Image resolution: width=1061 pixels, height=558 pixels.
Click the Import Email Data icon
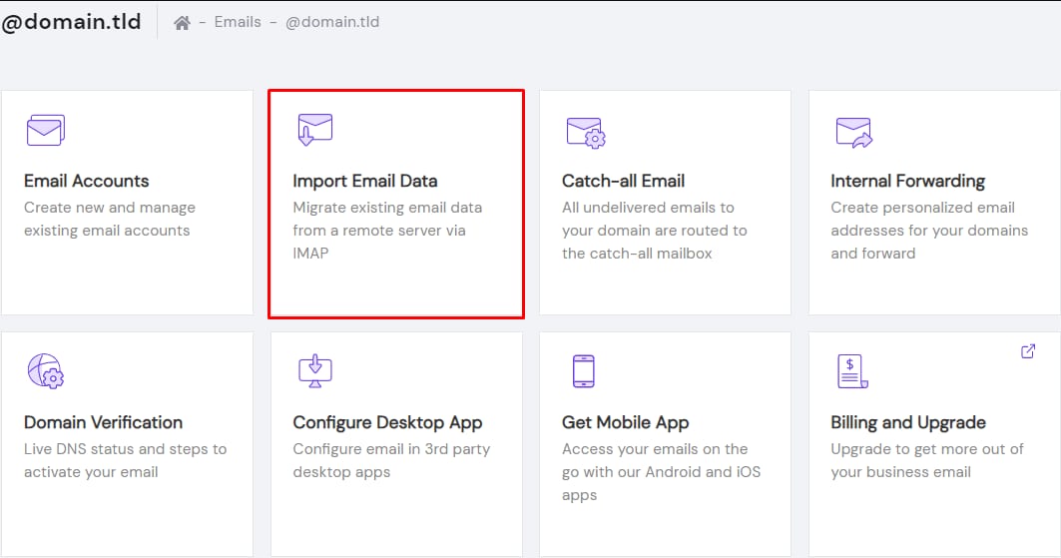click(314, 131)
